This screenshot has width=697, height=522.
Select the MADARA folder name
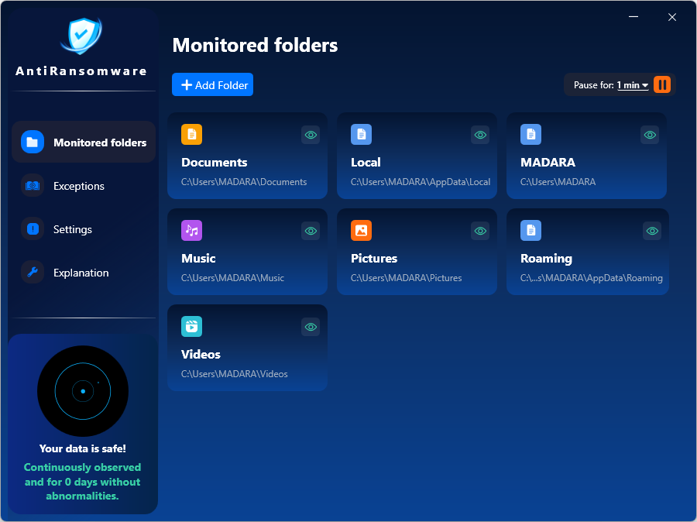tap(548, 163)
